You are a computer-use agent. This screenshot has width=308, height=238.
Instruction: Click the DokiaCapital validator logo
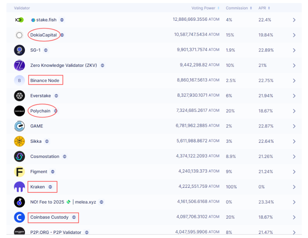click(x=19, y=35)
